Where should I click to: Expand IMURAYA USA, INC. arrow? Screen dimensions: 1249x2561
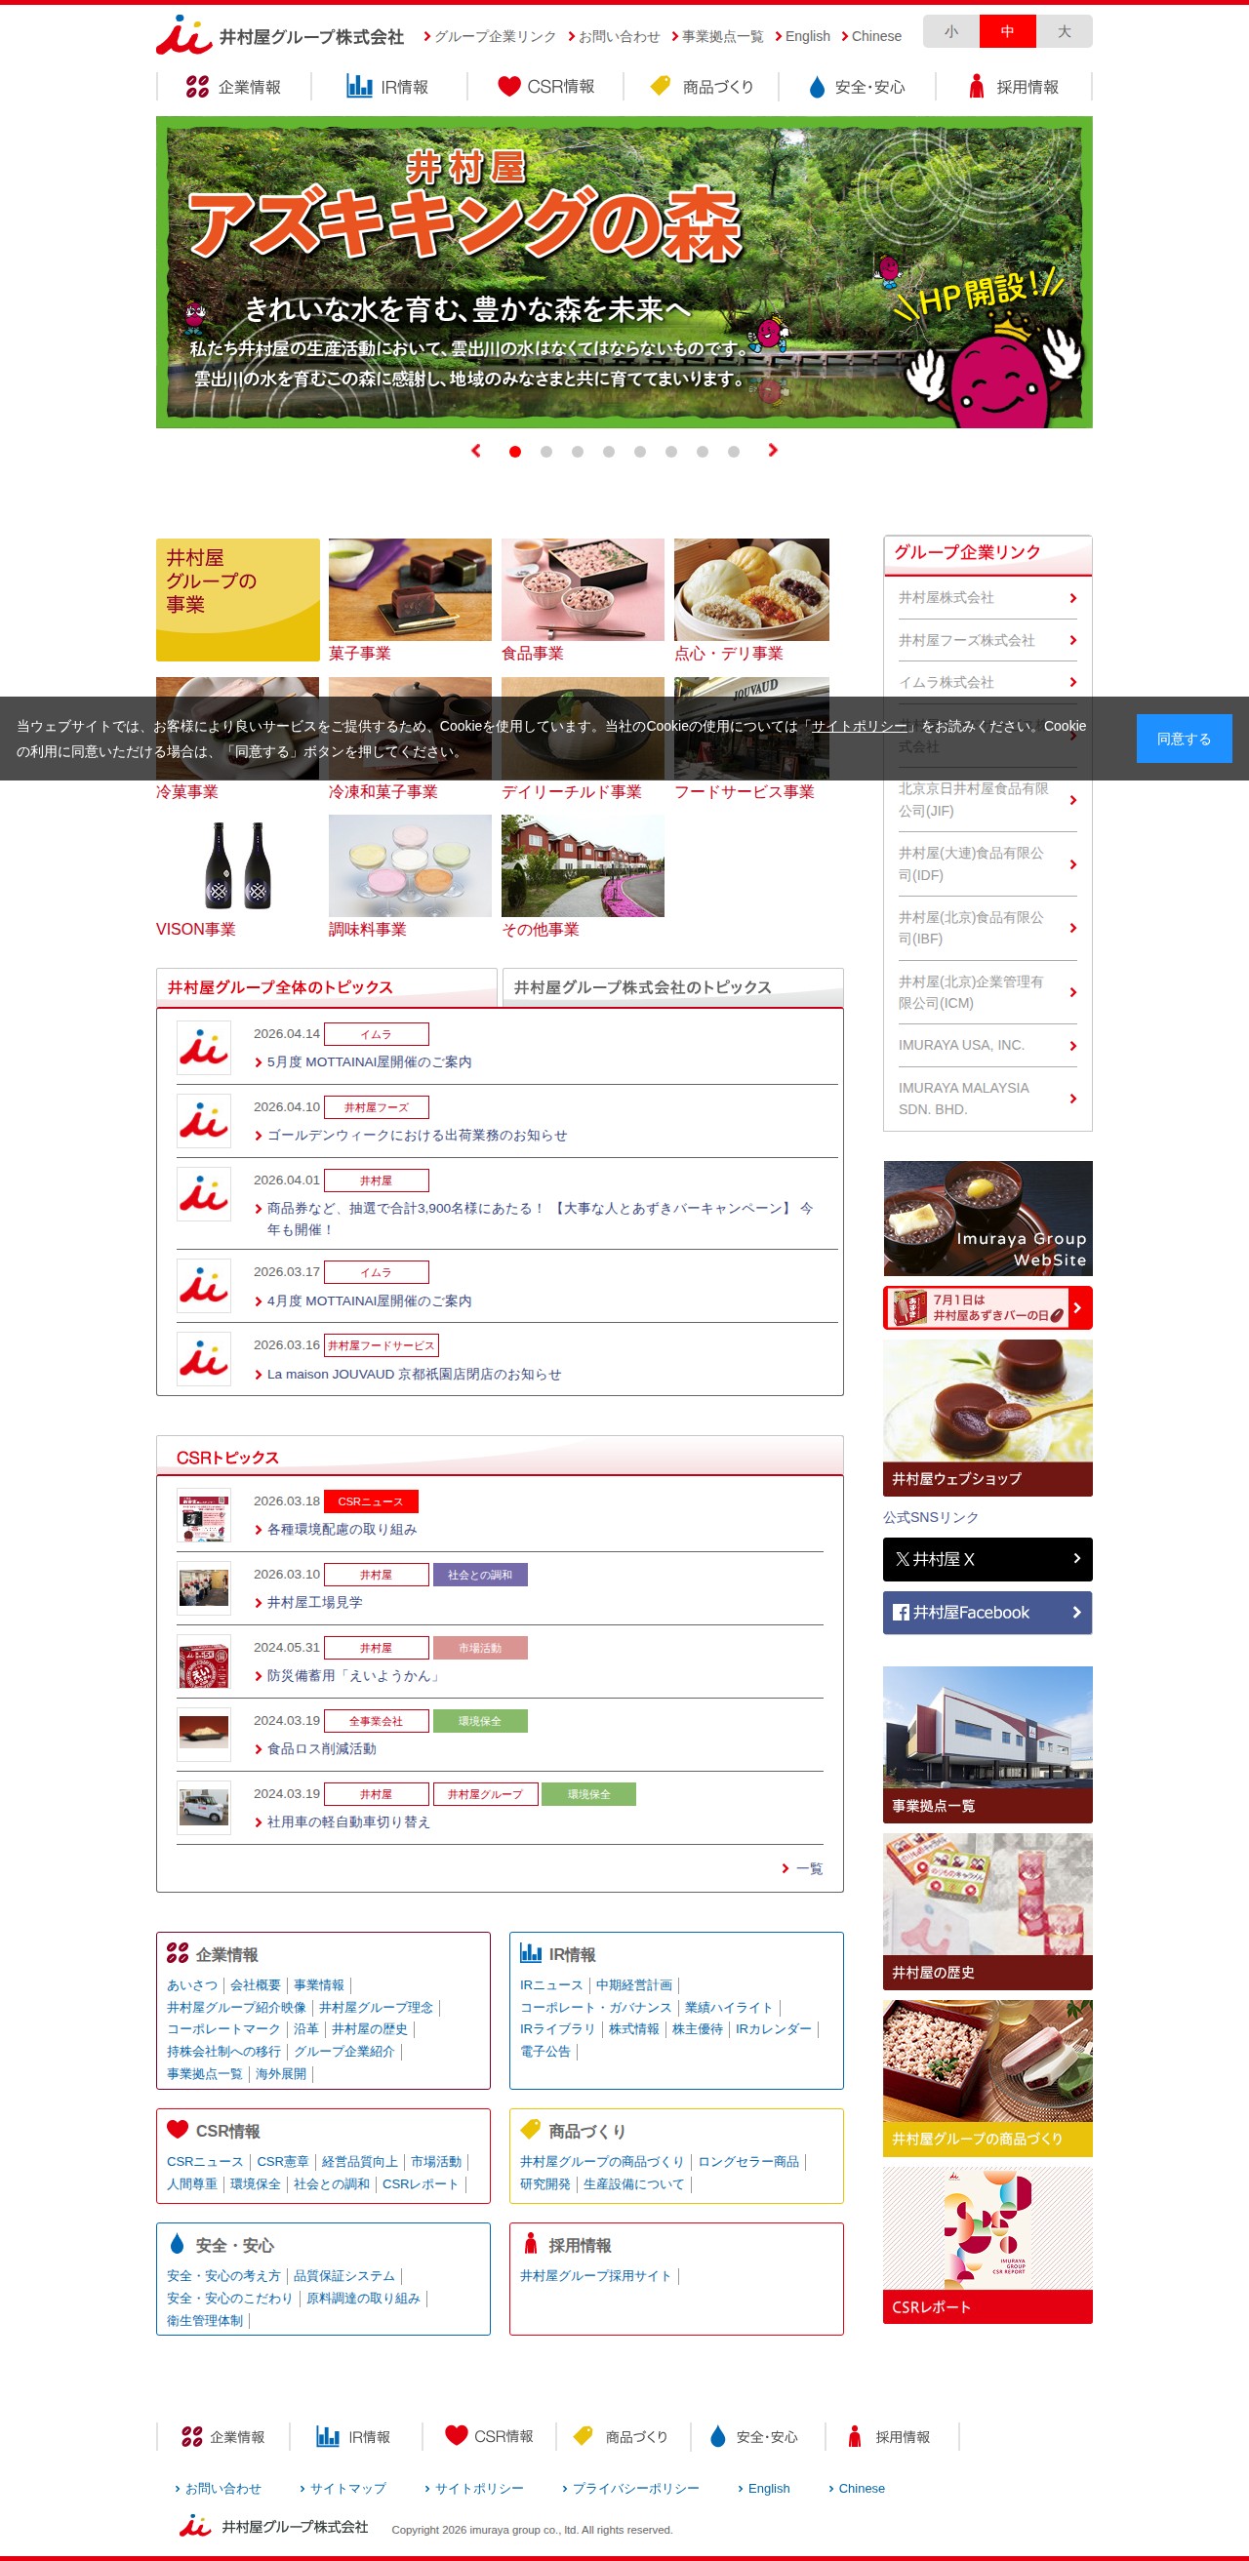point(1073,1046)
